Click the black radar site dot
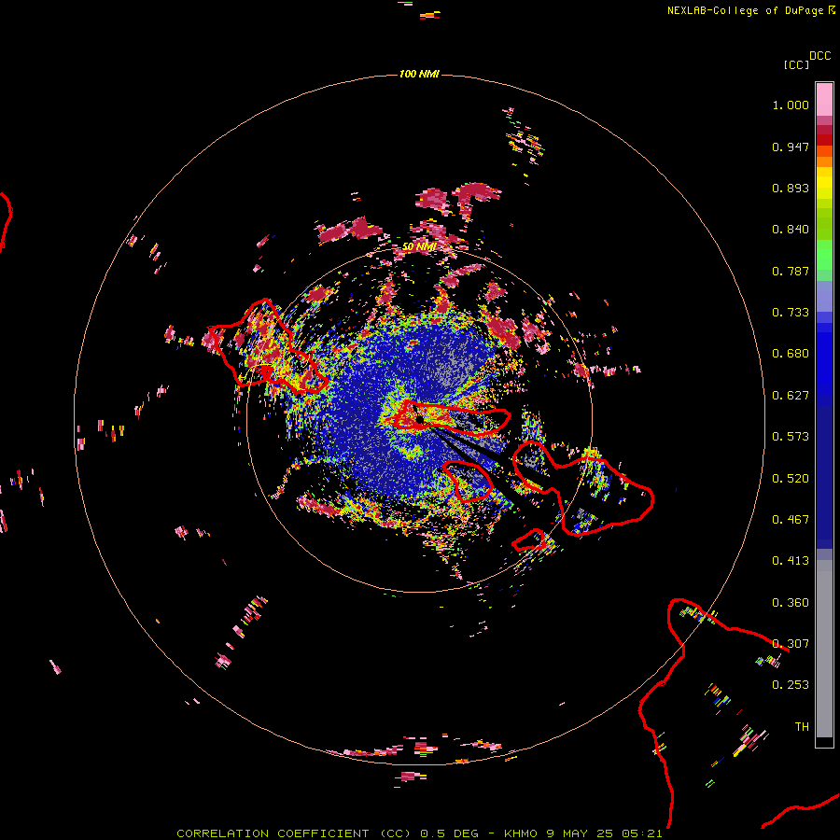 420,419
